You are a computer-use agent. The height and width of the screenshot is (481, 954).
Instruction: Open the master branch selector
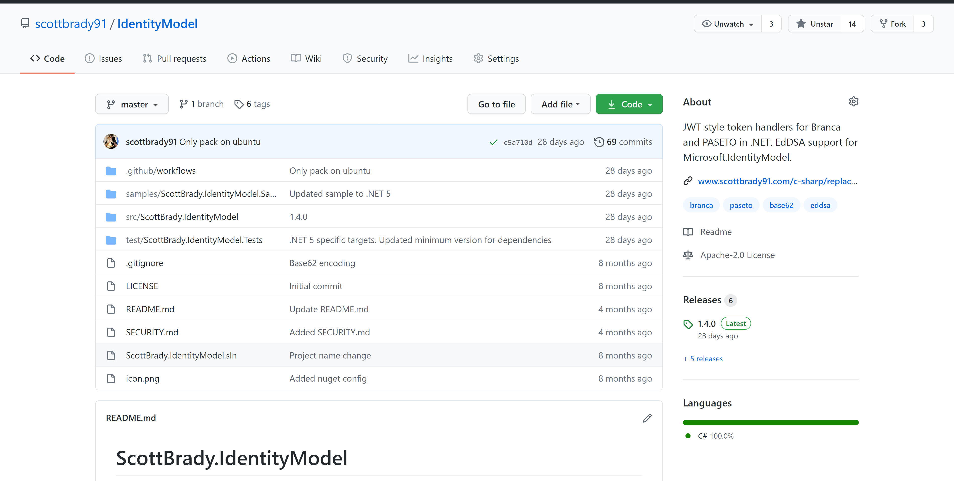(132, 104)
